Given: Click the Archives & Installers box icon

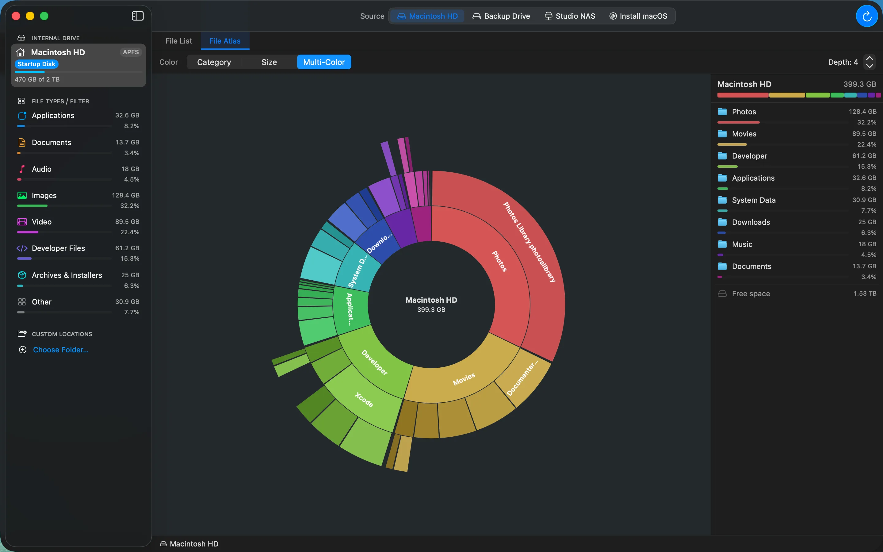Looking at the screenshot, I should pos(22,275).
